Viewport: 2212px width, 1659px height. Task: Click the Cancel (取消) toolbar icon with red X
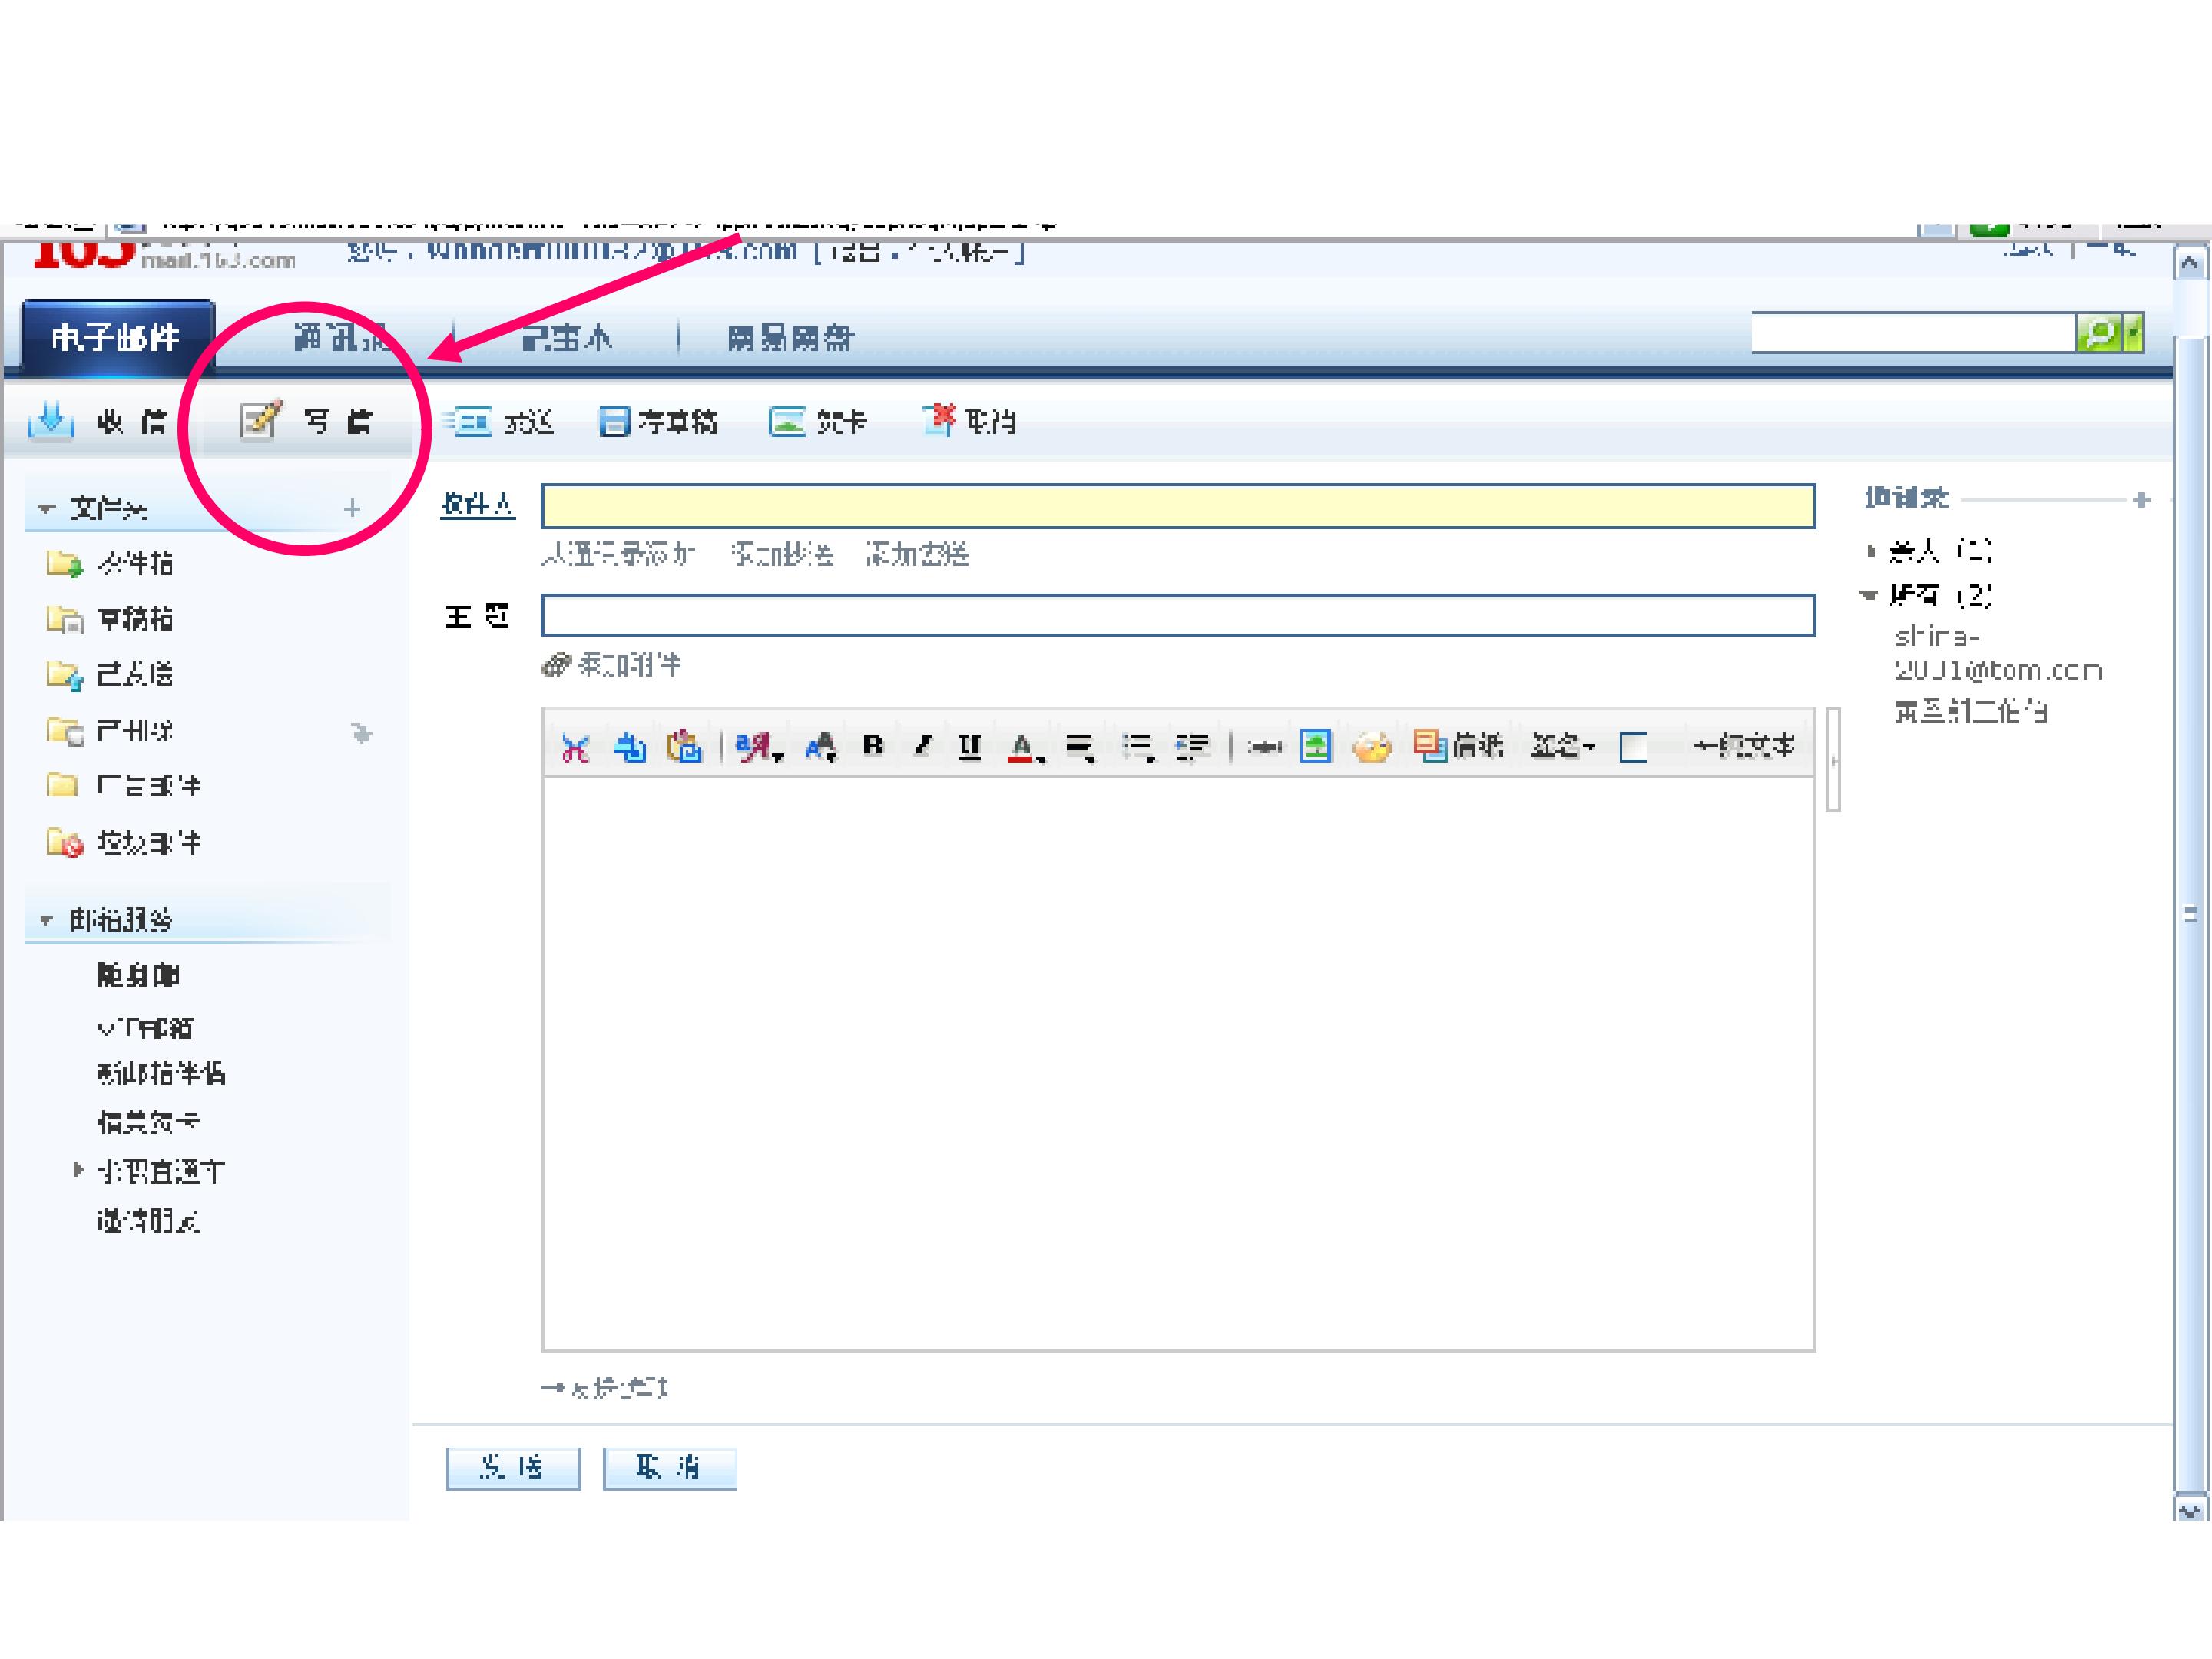pyautogui.click(x=939, y=420)
